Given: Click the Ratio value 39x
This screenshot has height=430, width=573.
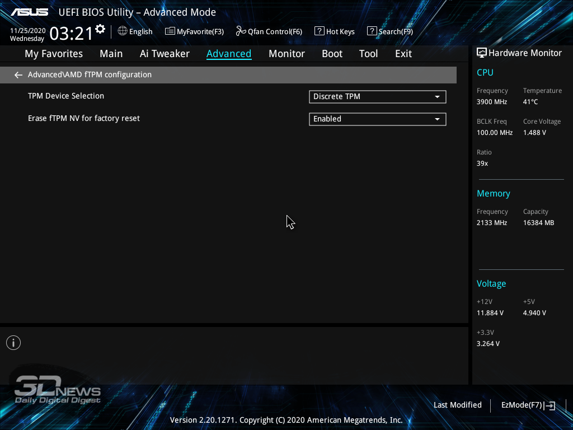Looking at the screenshot, I should click(482, 163).
